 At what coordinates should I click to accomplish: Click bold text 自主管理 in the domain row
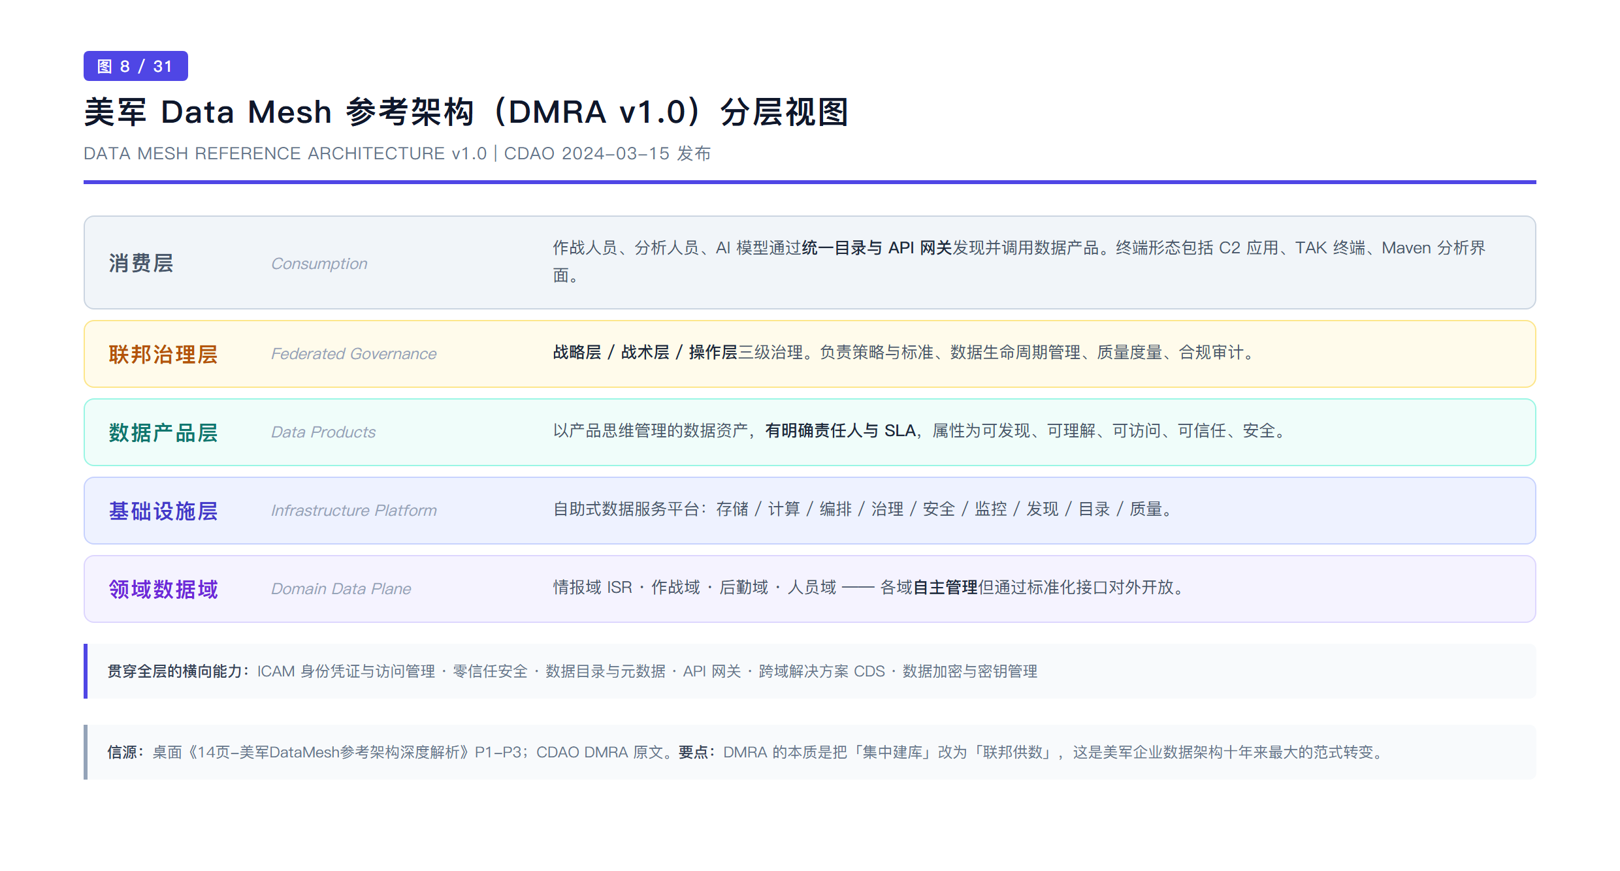pos(945,588)
